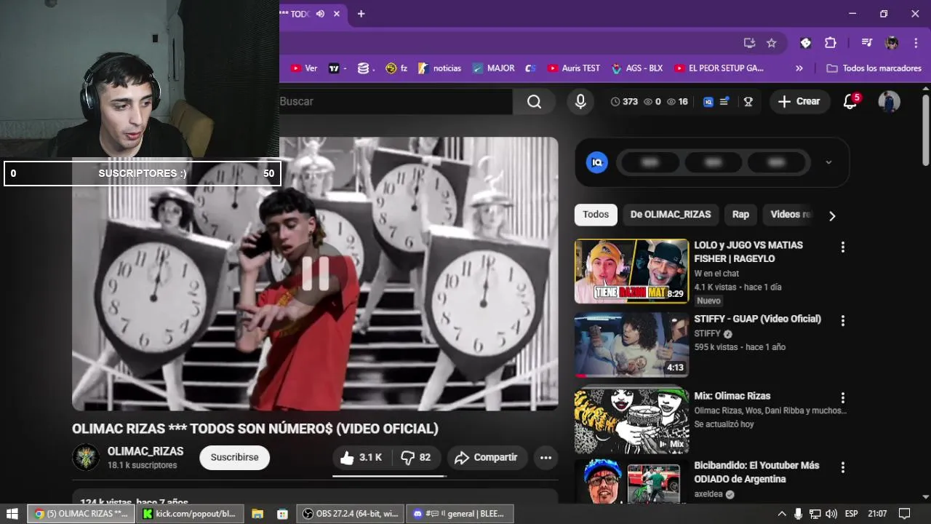Click the YouTube page vertical scrollbar
This screenshot has height=524, width=931.
point(925,131)
